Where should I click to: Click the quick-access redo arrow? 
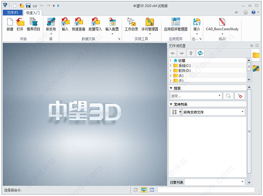(x=48, y=6)
